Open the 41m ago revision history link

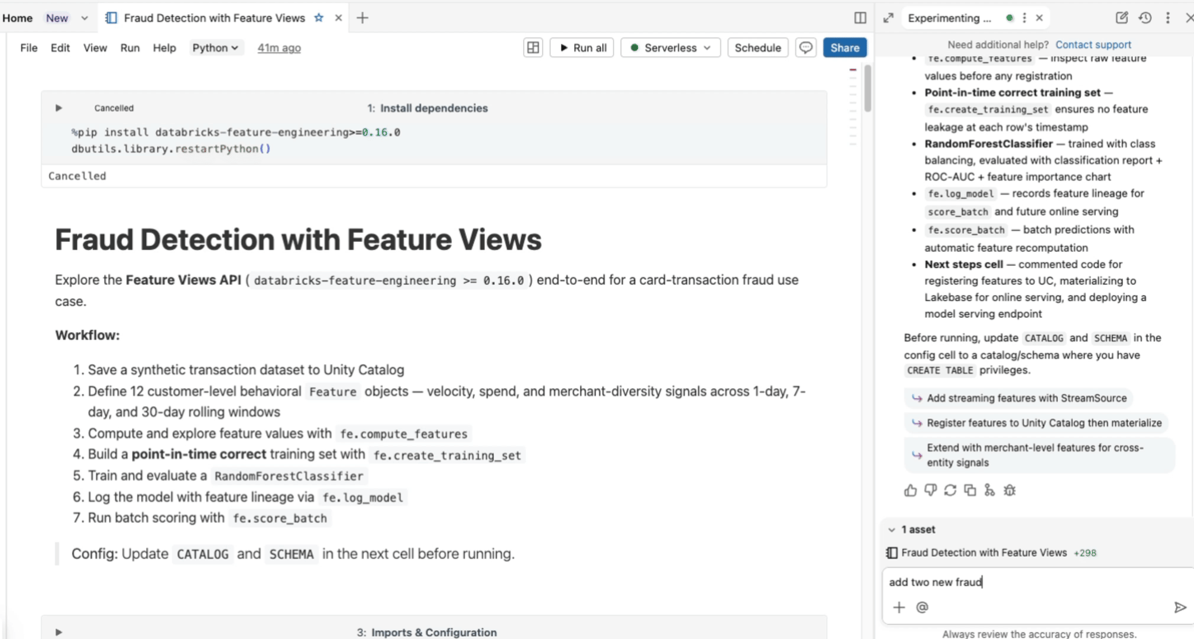click(x=279, y=48)
